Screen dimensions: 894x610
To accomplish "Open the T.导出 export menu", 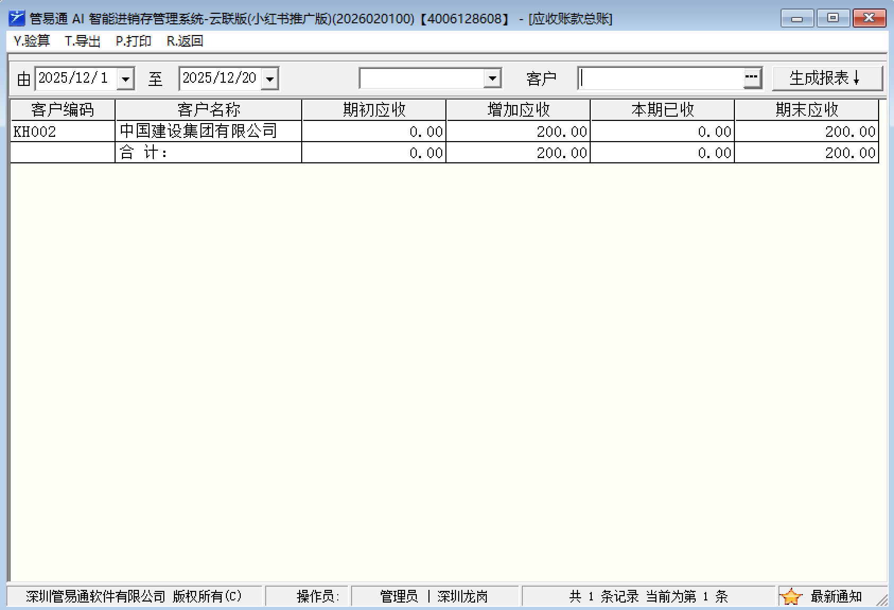I will [82, 41].
